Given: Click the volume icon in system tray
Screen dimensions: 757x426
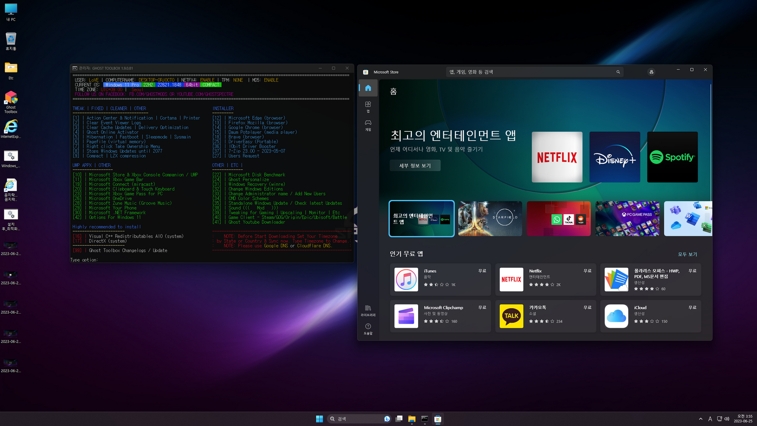Looking at the screenshot, I should (x=727, y=419).
